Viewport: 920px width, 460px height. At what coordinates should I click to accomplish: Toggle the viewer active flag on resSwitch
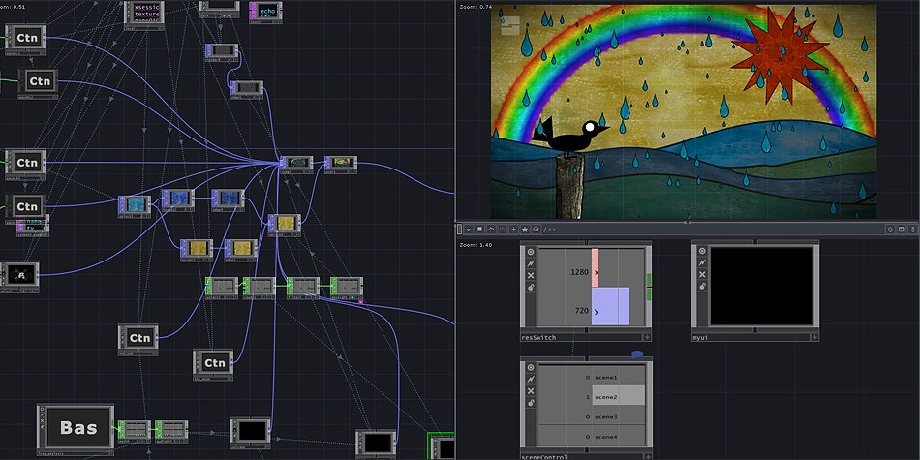[531, 252]
